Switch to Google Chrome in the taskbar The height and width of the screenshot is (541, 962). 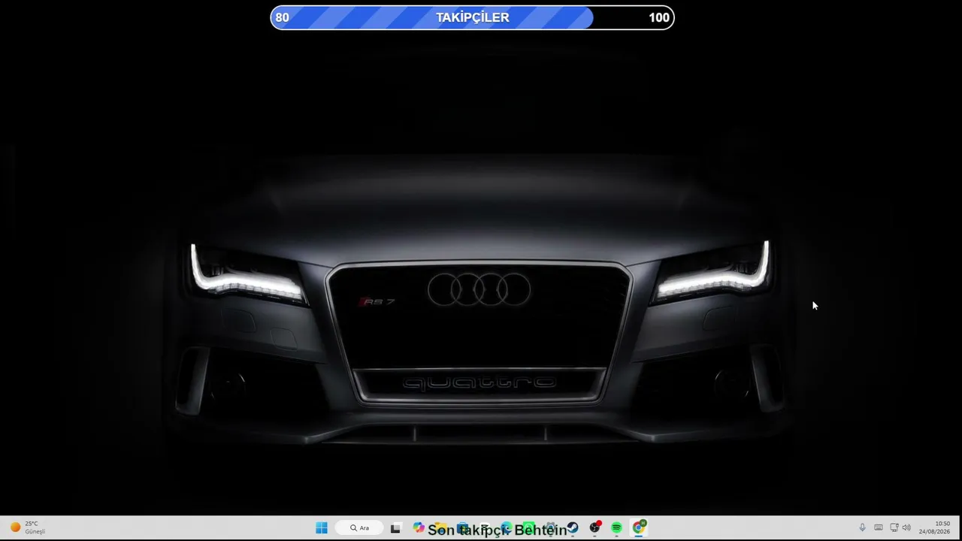coord(638,528)
